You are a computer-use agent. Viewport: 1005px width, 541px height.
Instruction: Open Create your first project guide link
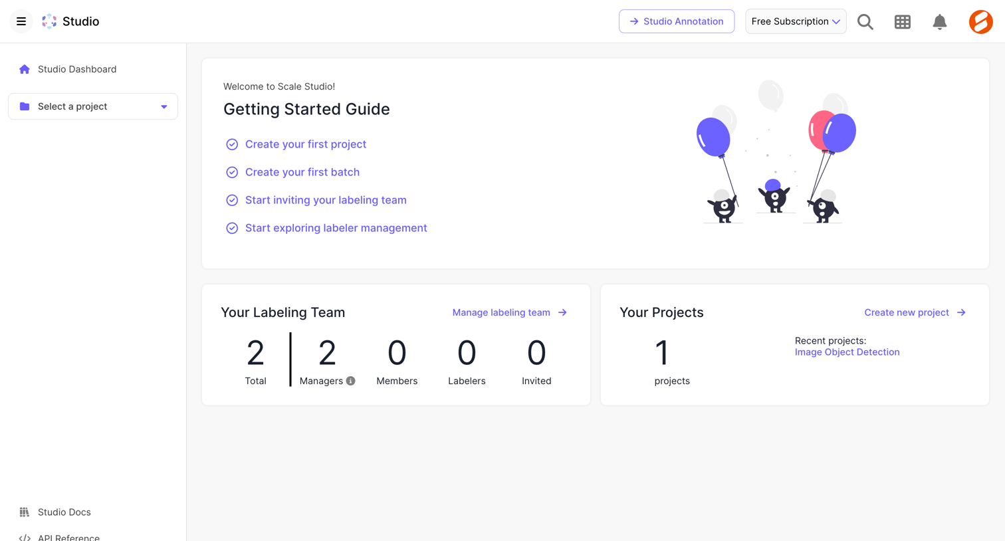pyautogui.click(x=306, y=144)
